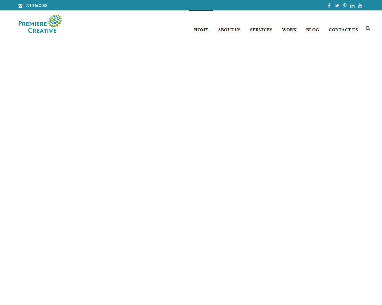Screen dimensions: 382x305
Task: Open the Facebook page icon
Action: 329,6
